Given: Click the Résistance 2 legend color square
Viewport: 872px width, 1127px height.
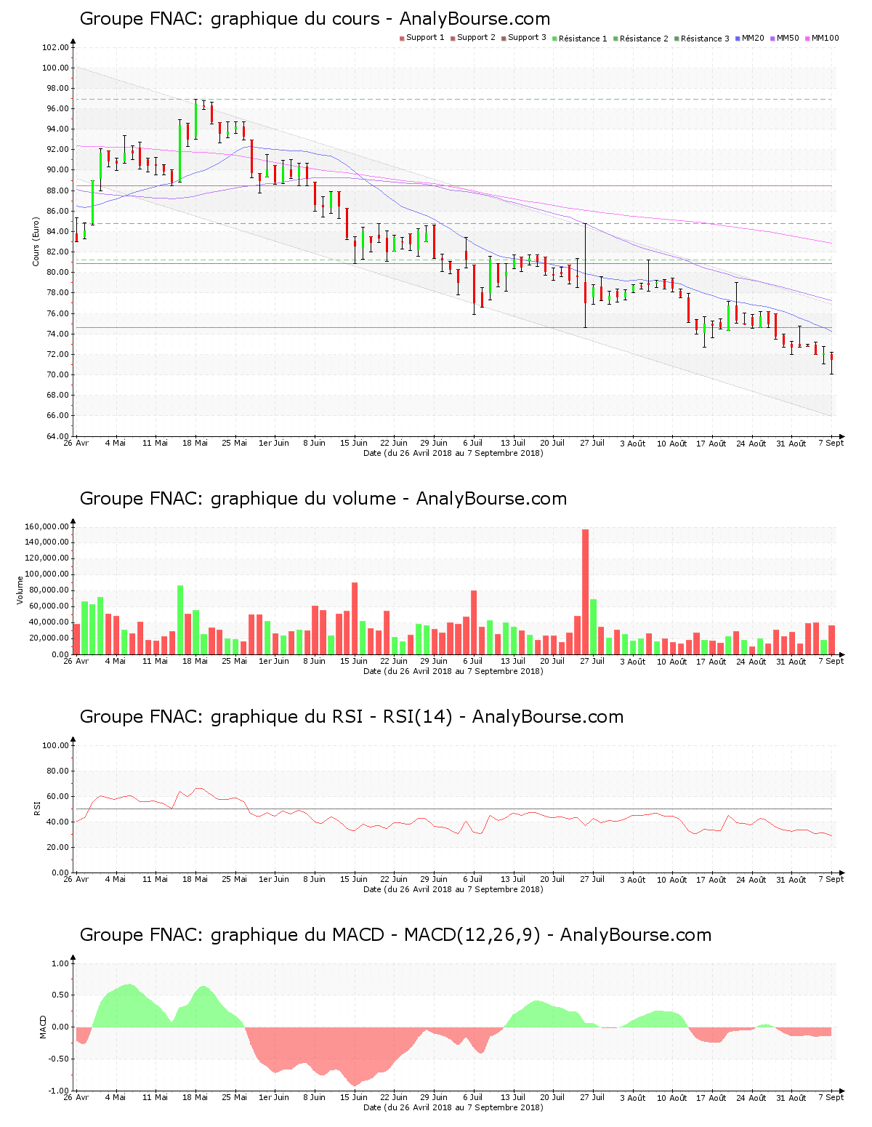Looking at the screenshot, I should tap(615, 38).
